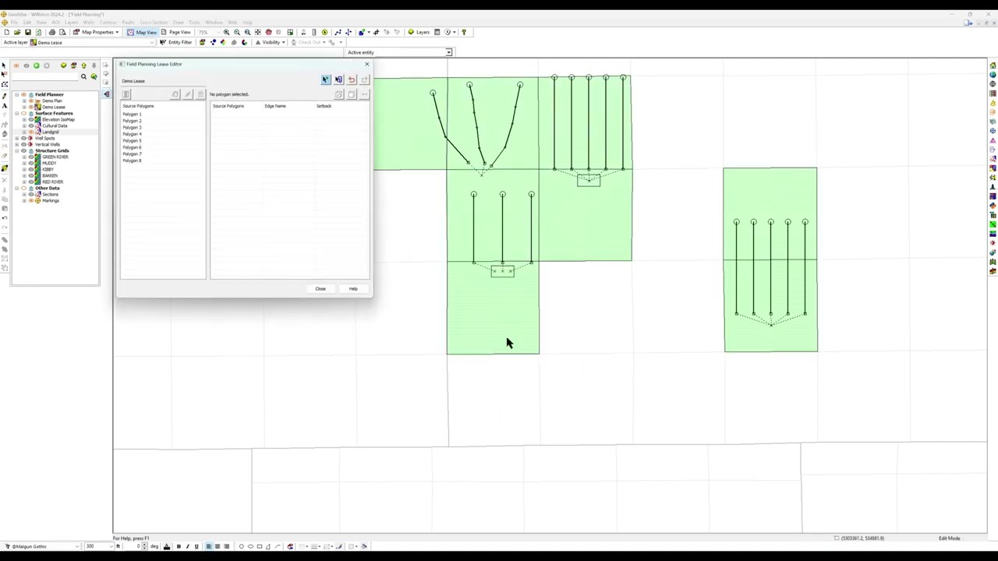Image resolution: width=998 pixels, height=561 pixels.
Task: Expand the Well Spots tree node
Action: pos(18,138)
